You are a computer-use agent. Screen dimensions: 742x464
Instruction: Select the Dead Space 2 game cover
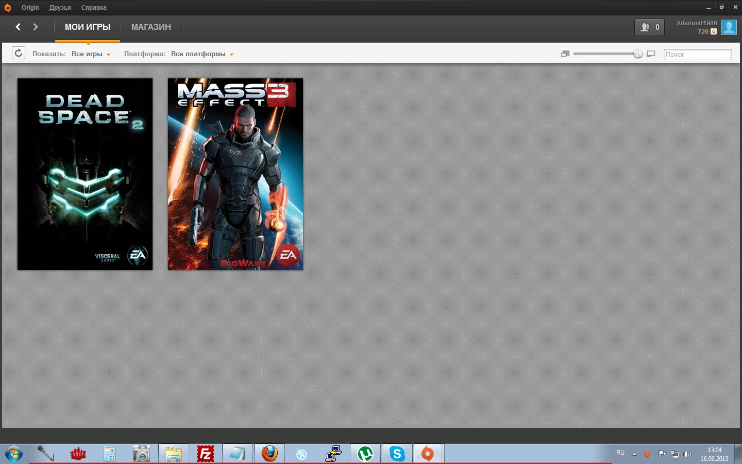pyautogui.click(x=85, y=174)
